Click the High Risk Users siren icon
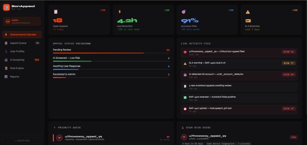This screenshot has height=145, width=307. [x=183, y=127]
